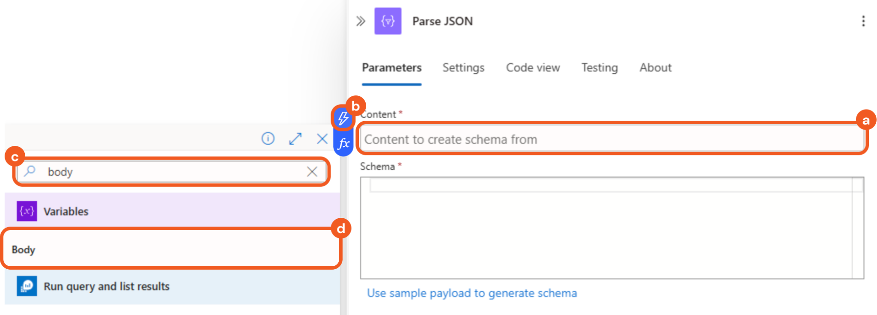Open the Parse JSON more options menu
The height and width of the screenshot is (315, 877).
pos(863,21)
